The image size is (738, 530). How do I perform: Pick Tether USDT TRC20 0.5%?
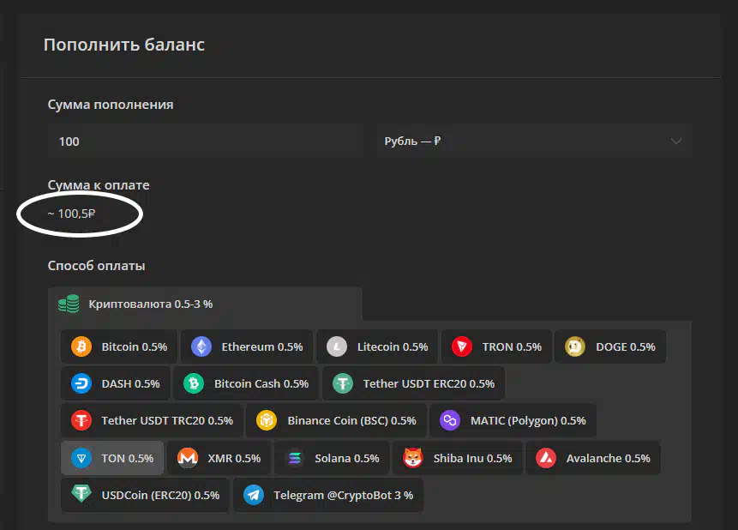[152, 420]
